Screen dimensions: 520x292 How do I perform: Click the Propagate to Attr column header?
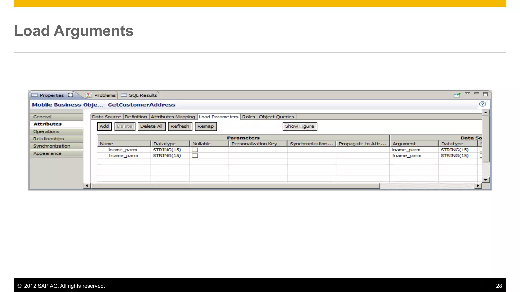363,144
